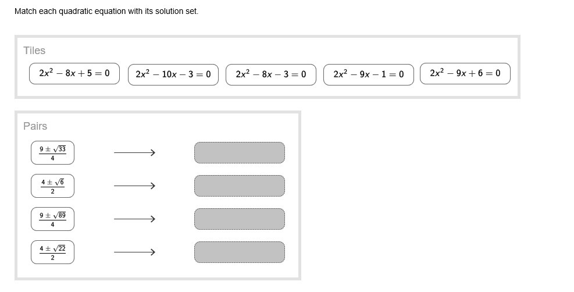574x292 pixels.
Task: Select the 2x² − 9x − 1 = 0 tile
Action: pyautogui.click(x=369, y=74)
